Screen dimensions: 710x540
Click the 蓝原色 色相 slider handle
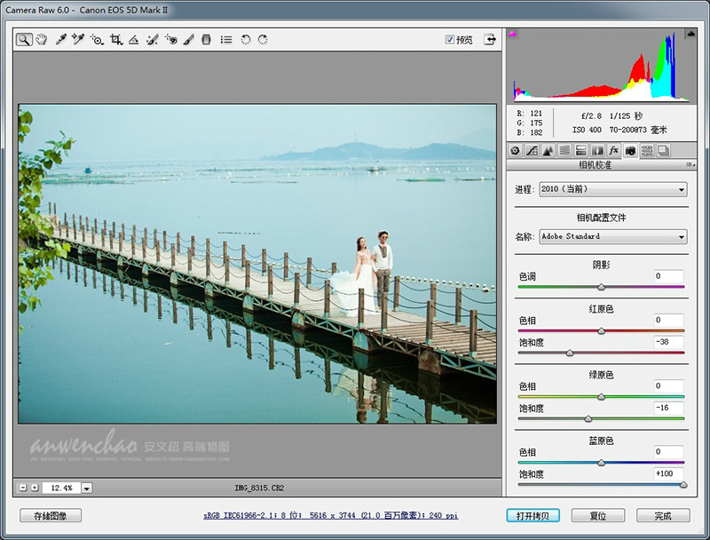coord(602,463)
